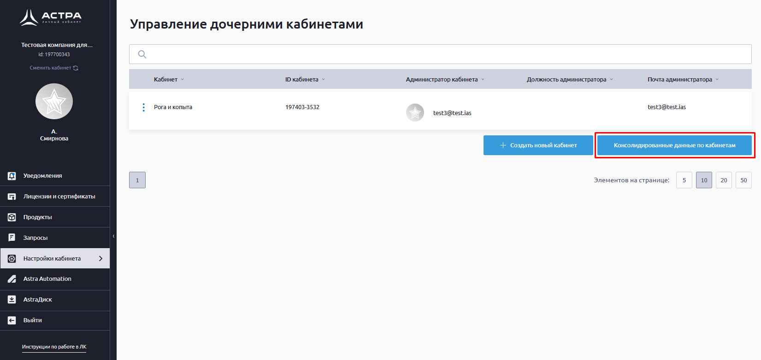
Task: Click the search magnifier icon
Action: tap(142, 54)
